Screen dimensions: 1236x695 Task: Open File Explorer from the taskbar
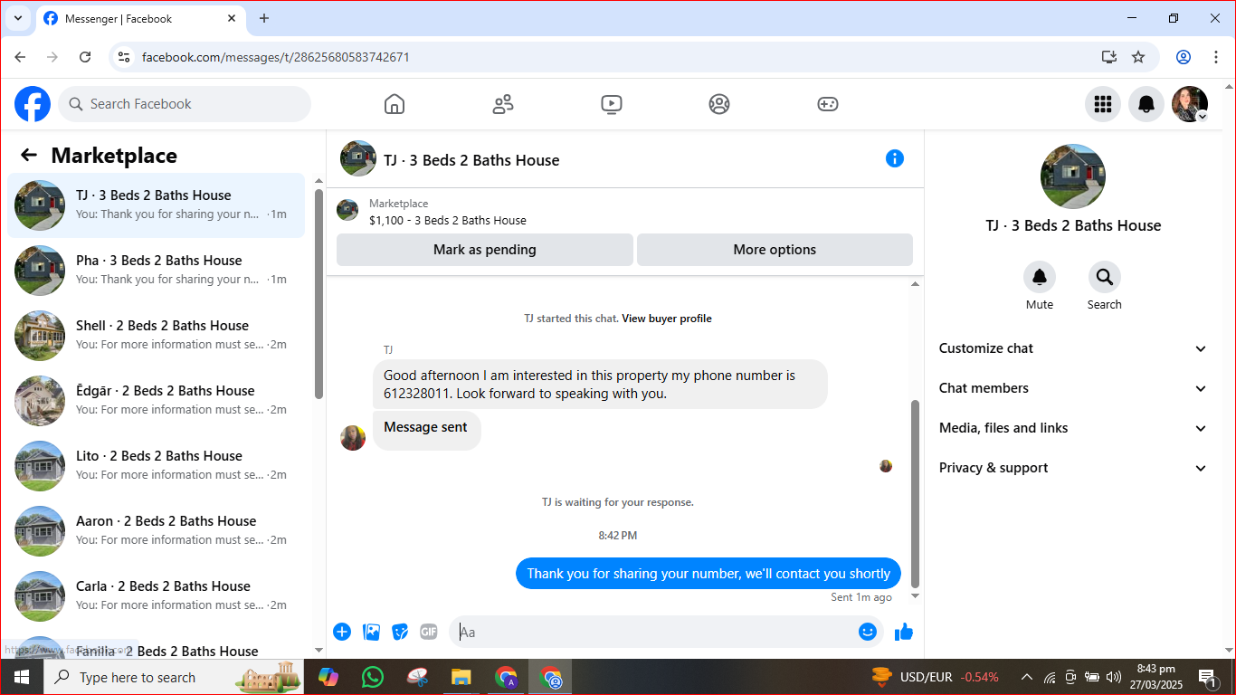[461, 677]
